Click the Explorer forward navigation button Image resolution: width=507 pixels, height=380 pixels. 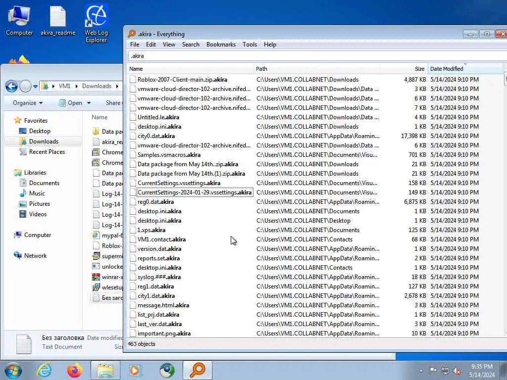[25, 86]
